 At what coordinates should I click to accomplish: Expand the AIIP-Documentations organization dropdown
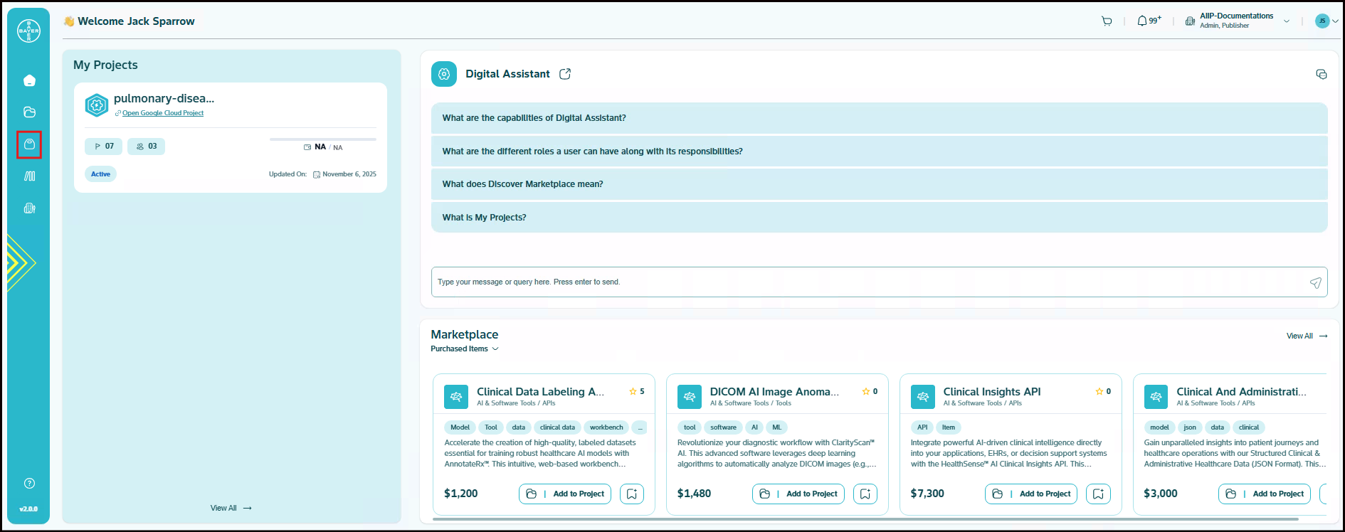(x=1287, y=21)
